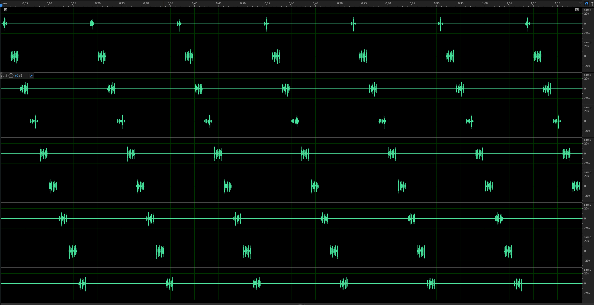Image resolution: width=594 pixels, height=305 pixels.
Task: Click the 20k label on bottom channel ruler
Action: pos(587,273)
